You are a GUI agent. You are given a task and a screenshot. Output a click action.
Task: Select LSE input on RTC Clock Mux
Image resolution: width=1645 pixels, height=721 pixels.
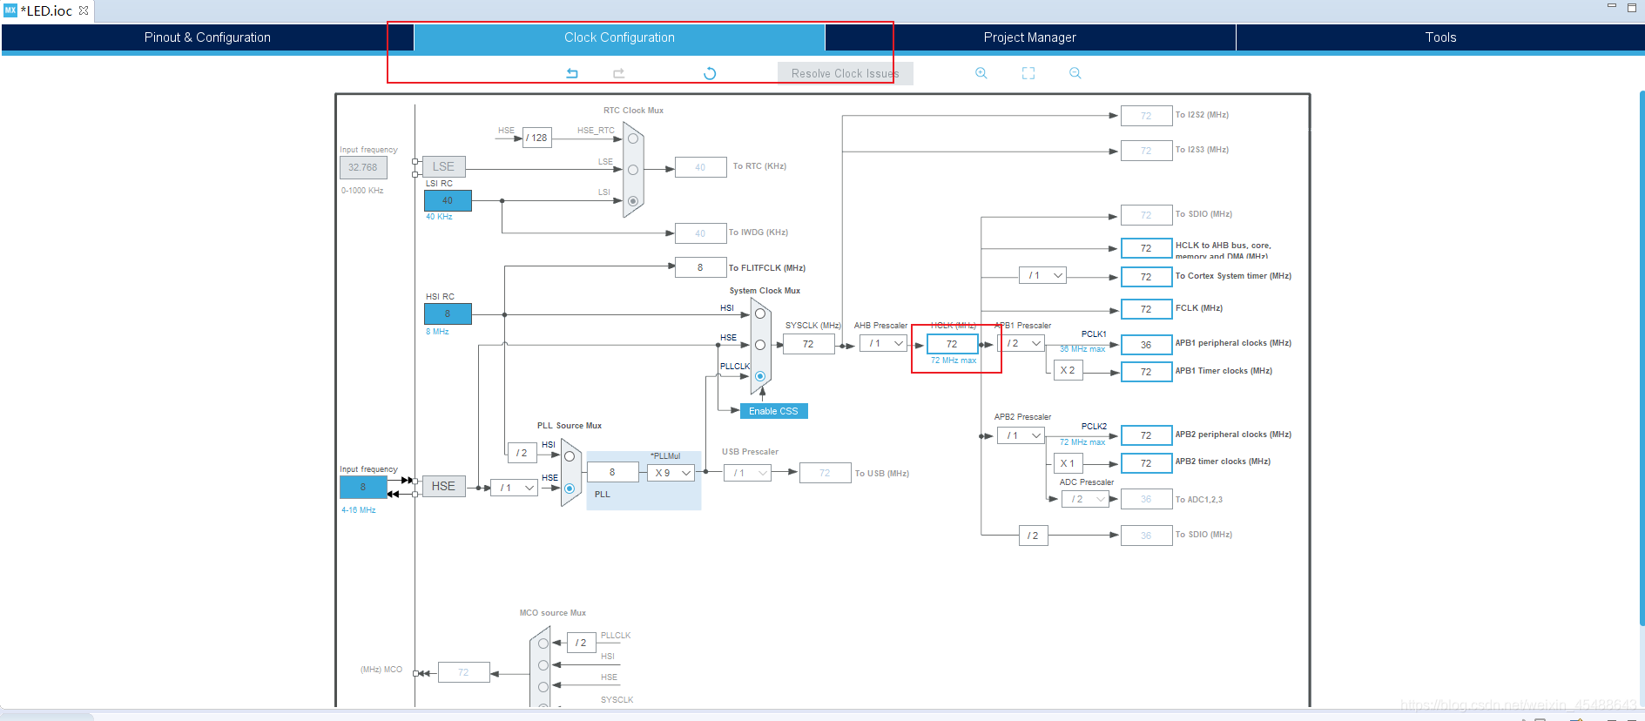pos(633,170)
